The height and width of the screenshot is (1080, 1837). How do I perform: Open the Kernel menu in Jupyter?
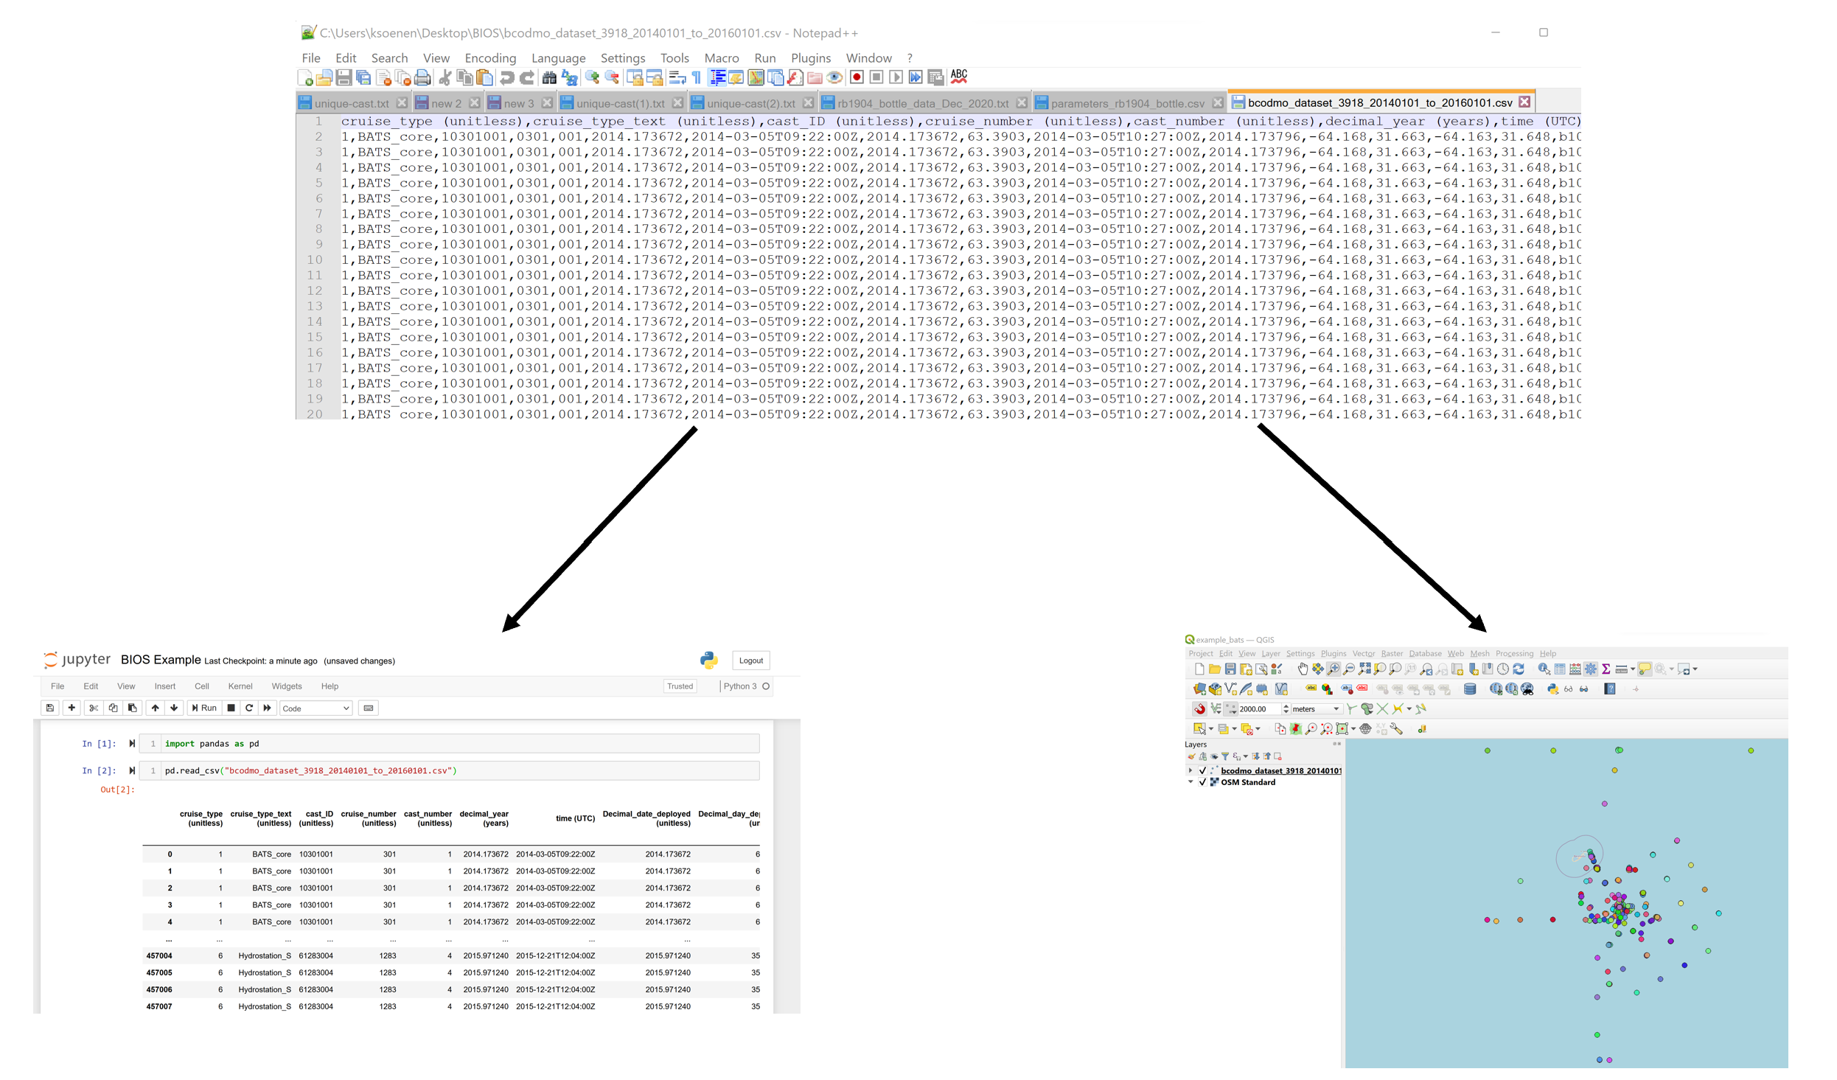240,686
